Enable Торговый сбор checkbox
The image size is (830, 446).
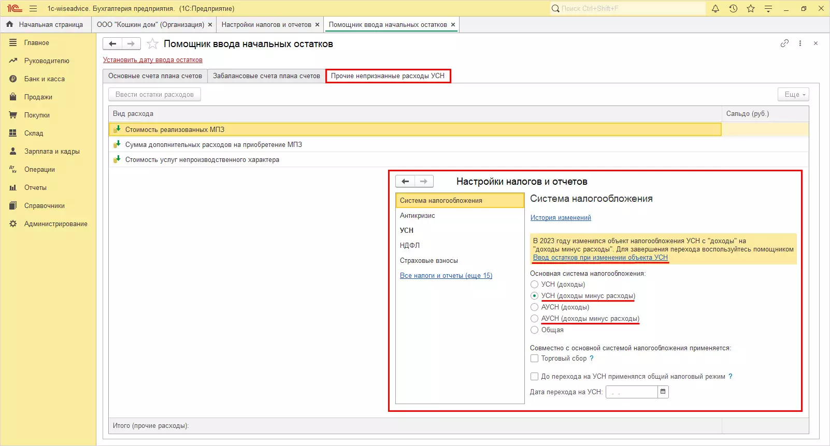coord(534,358)
